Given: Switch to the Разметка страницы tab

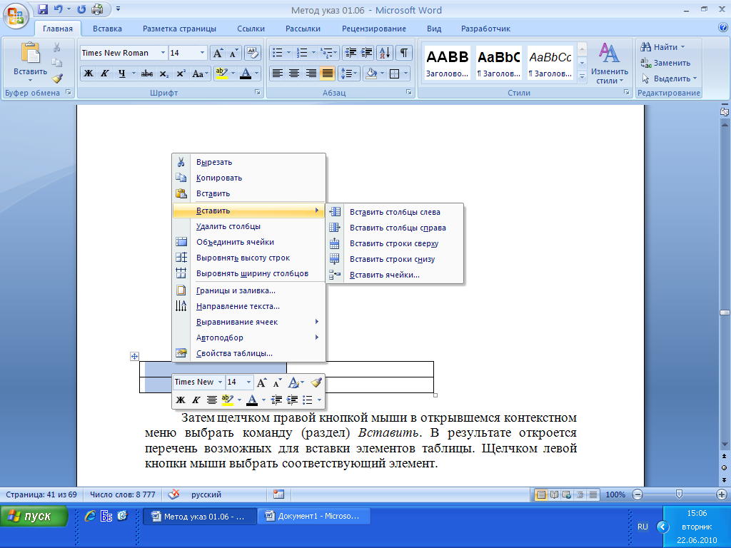Looking at the screenshot, I should (x=179, y=29).
